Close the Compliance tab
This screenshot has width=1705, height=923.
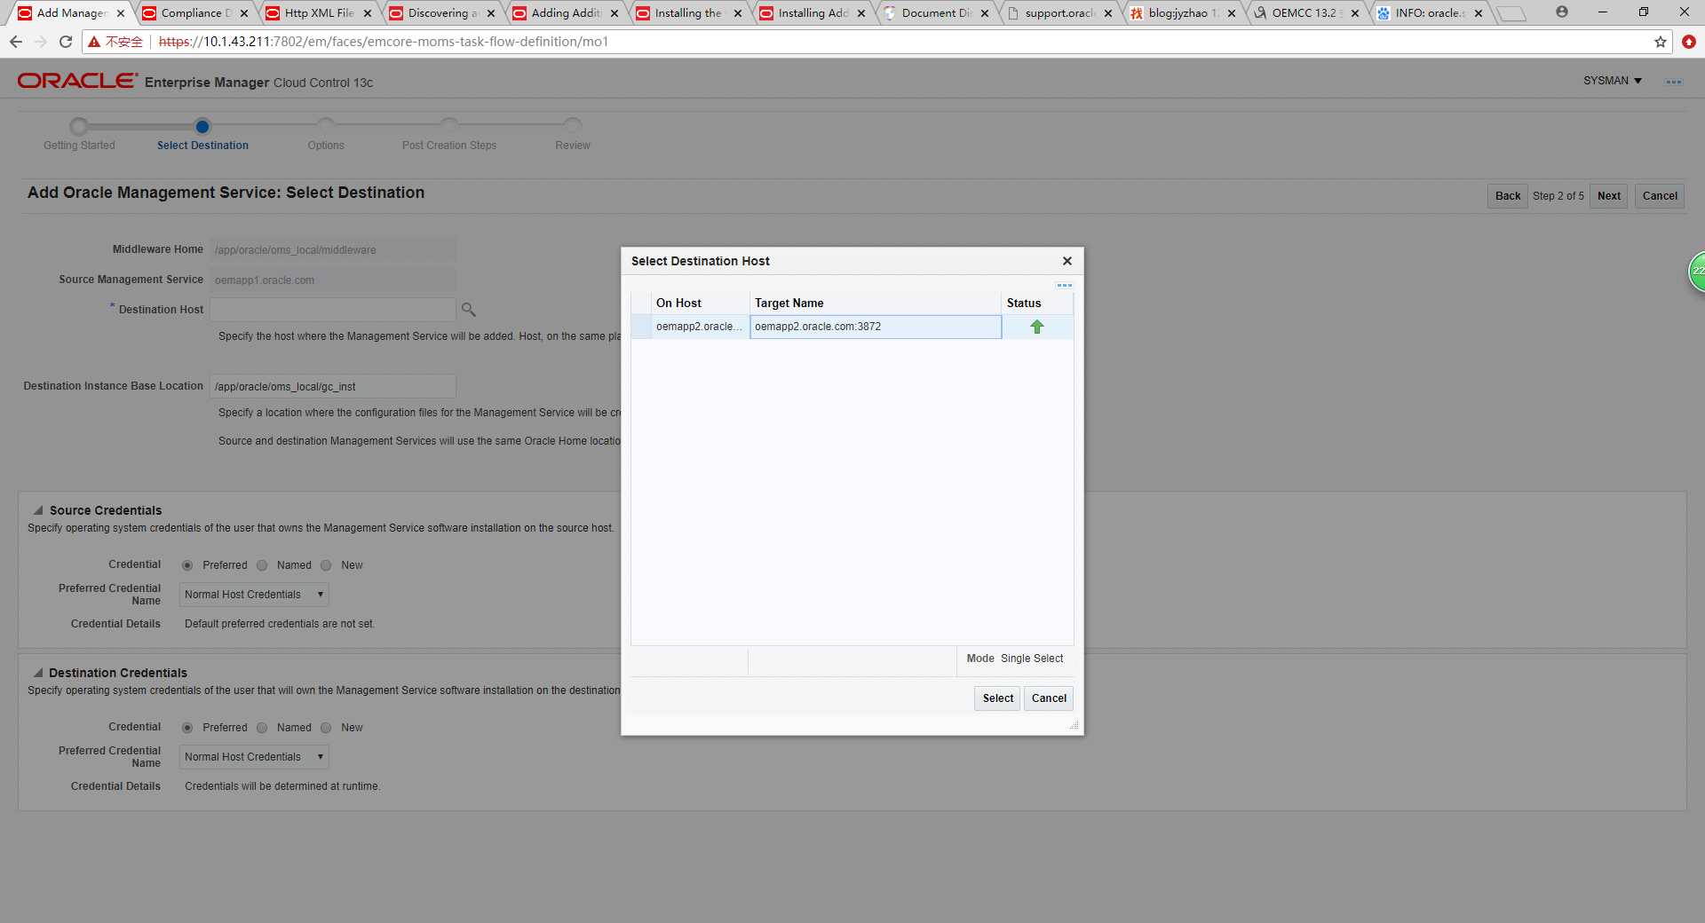pyautogui.click(x=244, y=13)
